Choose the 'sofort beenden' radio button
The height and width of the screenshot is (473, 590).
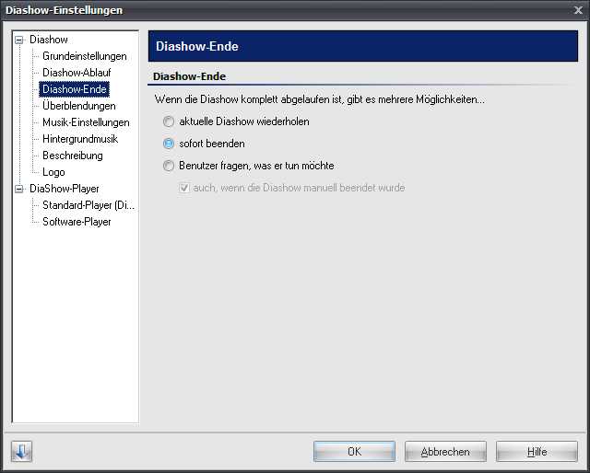(169, 144)
